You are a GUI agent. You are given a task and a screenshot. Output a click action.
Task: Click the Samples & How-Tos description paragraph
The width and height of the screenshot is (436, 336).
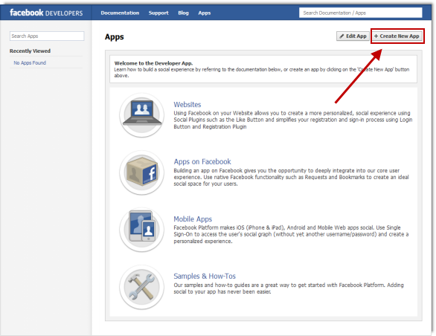pyautogui.click(x=289, y=288)
